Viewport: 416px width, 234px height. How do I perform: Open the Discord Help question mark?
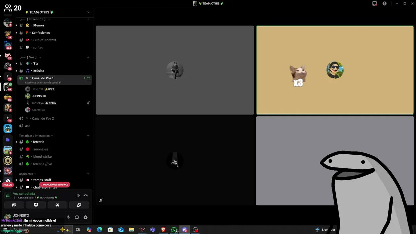(384, 4)
